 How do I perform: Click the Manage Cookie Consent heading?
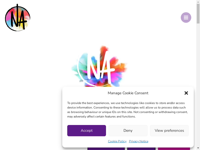[128, 93]
